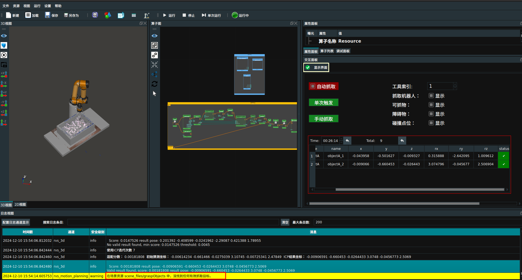Viewport: 522px width, 280px height.
Task: Toggle 碰撞点位 显示 checkbox
Action: tap(431, 123)
